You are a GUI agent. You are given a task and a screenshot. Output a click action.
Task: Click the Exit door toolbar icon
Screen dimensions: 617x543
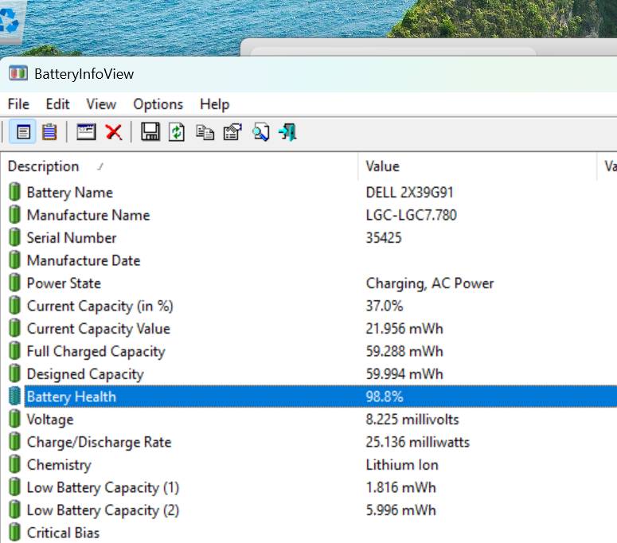click(x=287, y=132)
